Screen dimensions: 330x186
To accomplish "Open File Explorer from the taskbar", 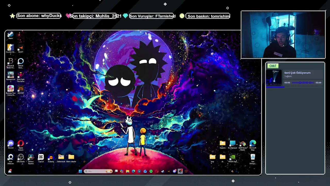I will 128,171.
